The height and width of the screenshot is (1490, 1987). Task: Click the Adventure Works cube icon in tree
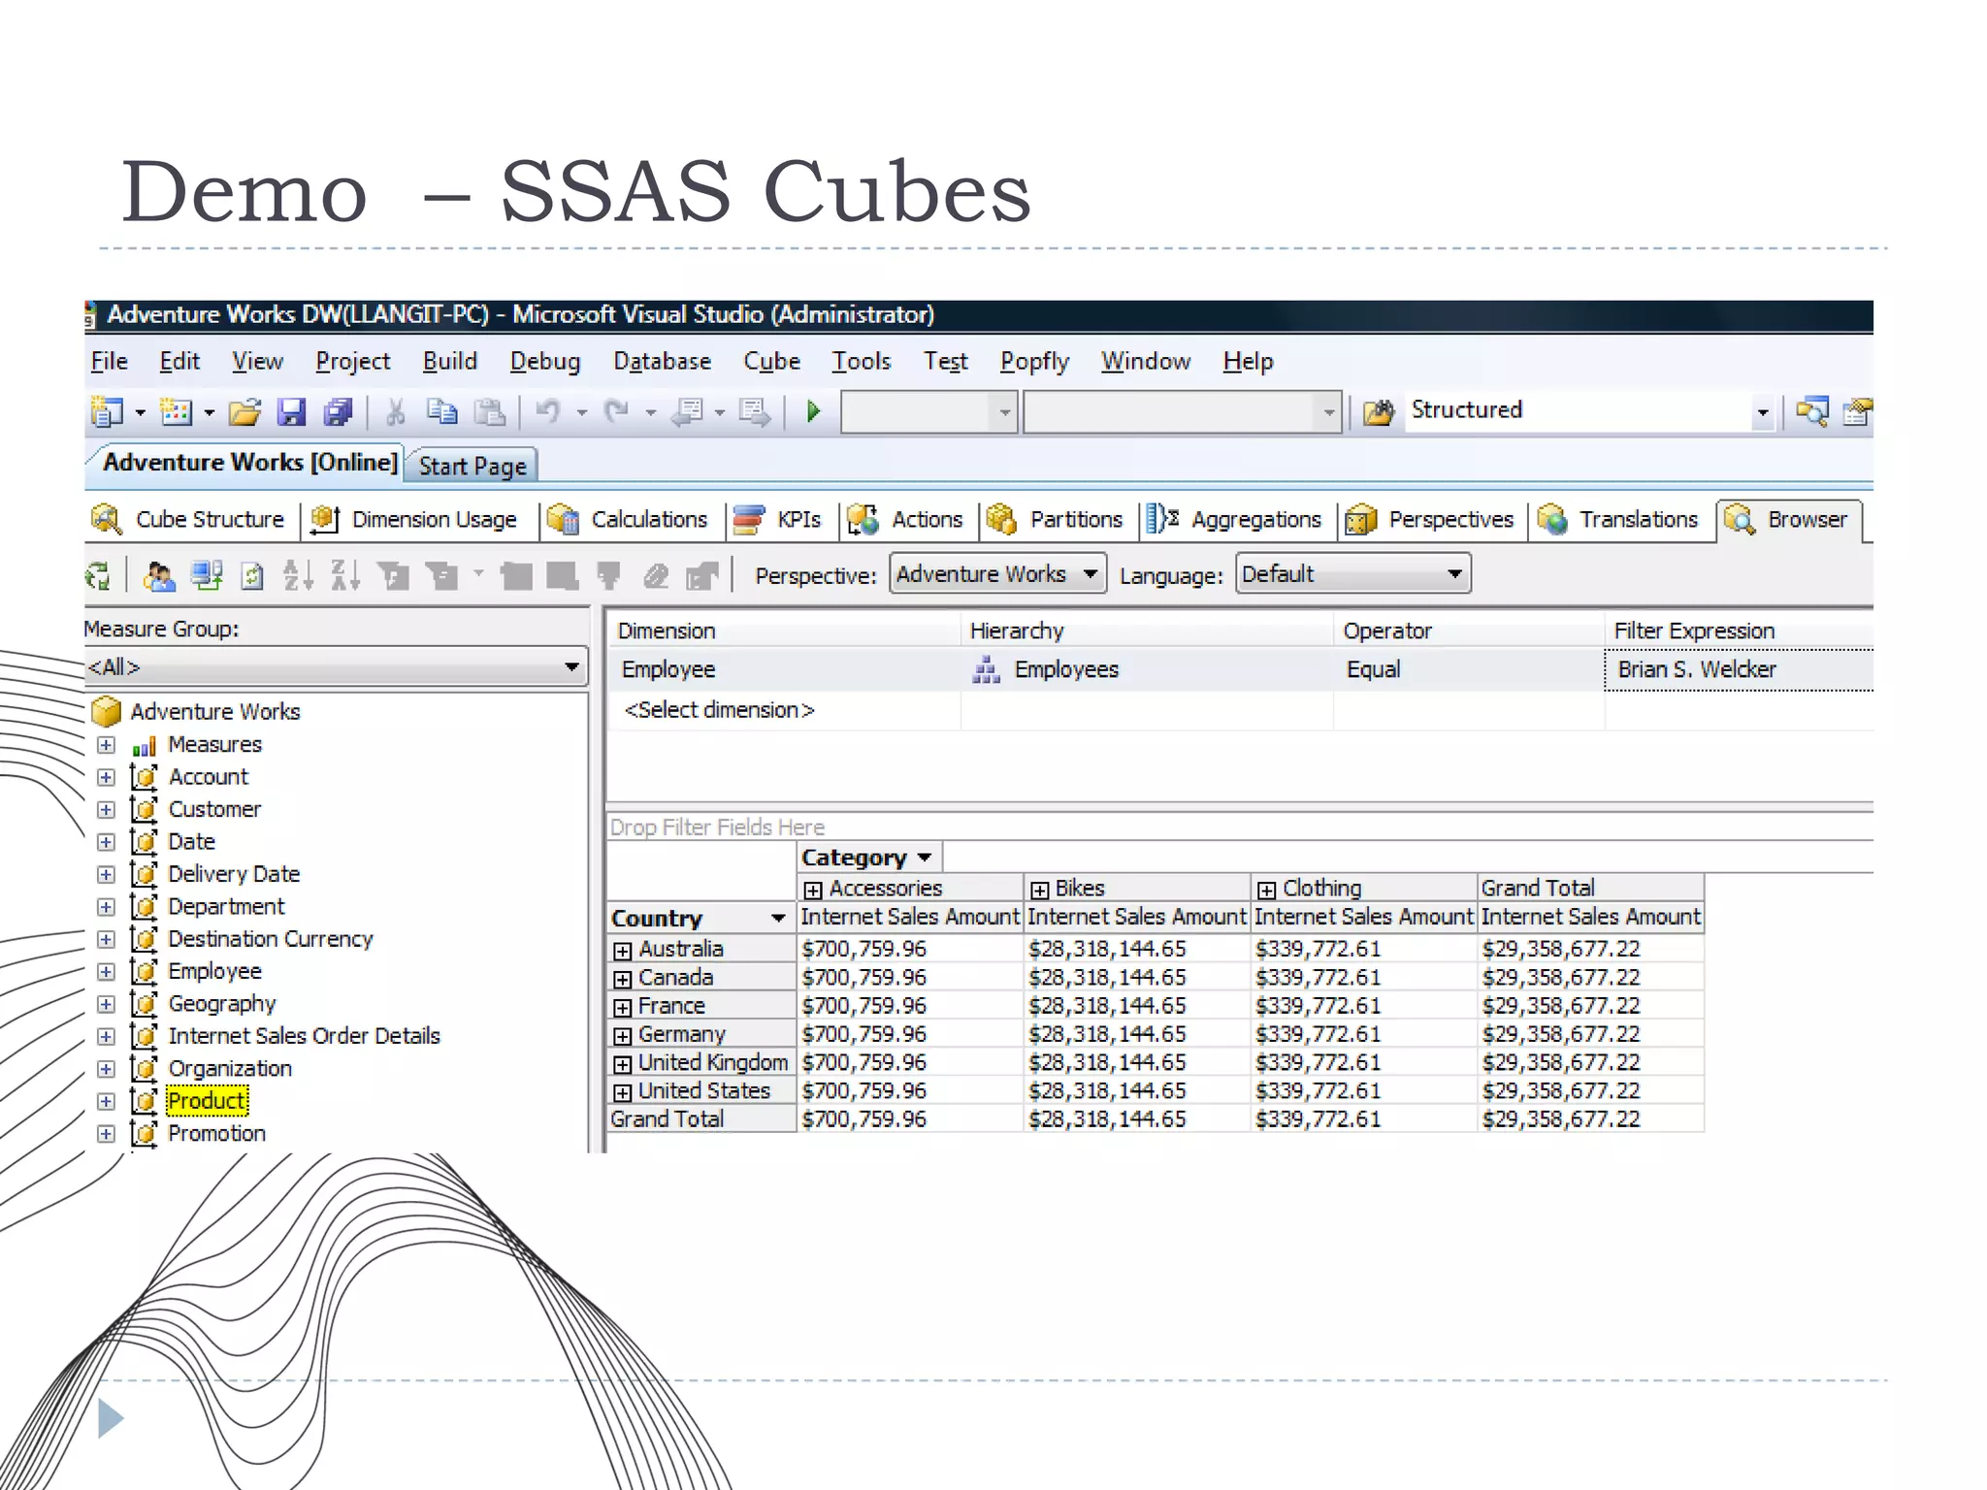106,711
